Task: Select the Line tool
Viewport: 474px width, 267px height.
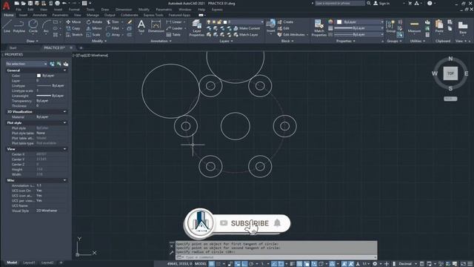Action: tap(7, 26)
